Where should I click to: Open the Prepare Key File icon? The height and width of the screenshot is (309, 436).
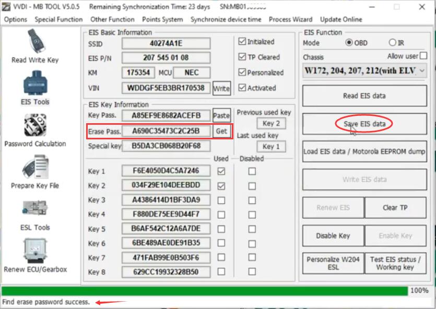36,167
